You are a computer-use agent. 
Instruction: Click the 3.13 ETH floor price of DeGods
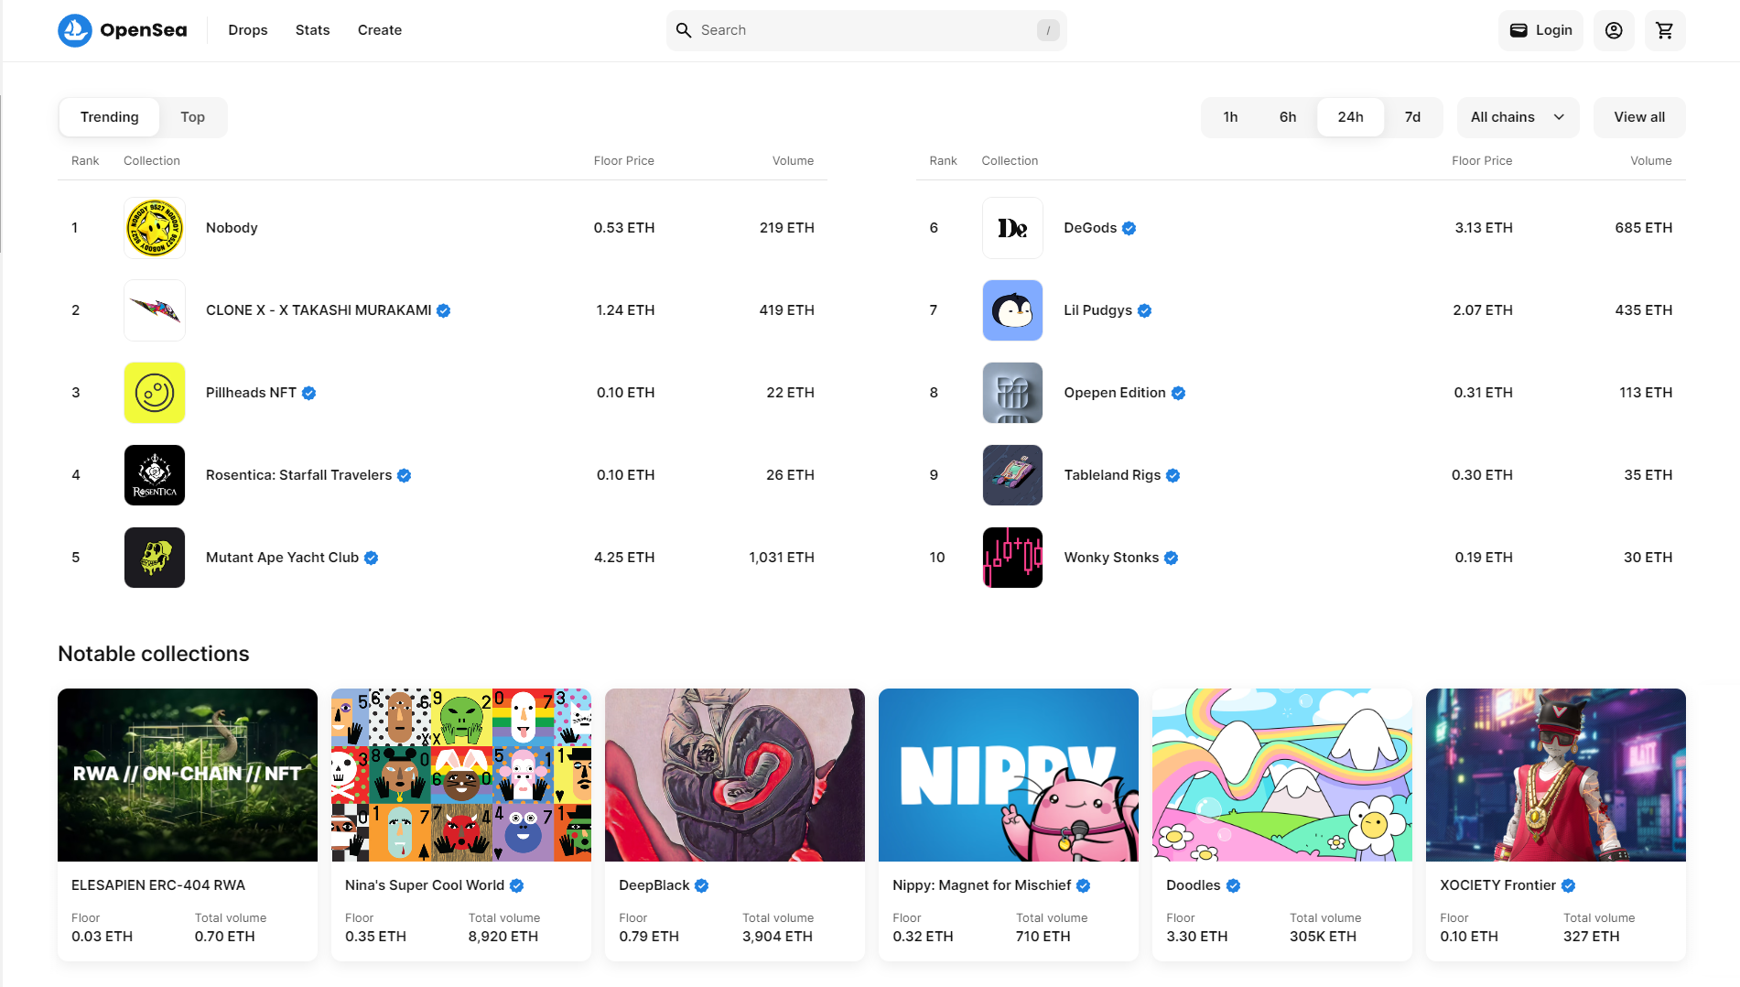(1484, 228)
